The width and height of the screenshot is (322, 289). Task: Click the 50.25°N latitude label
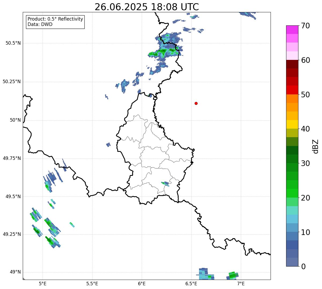pyautogui.click(x=12, y=82)
